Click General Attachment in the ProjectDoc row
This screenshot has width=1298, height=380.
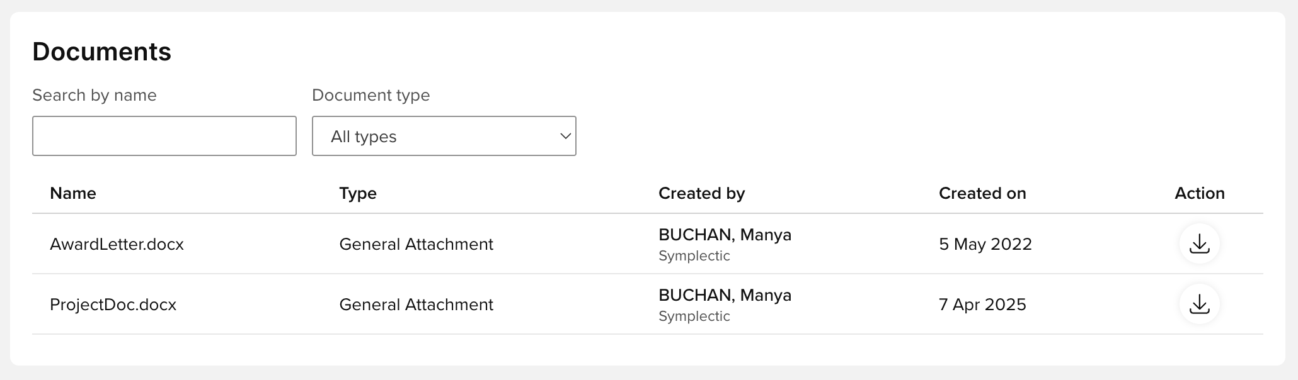tap(416, 305)
